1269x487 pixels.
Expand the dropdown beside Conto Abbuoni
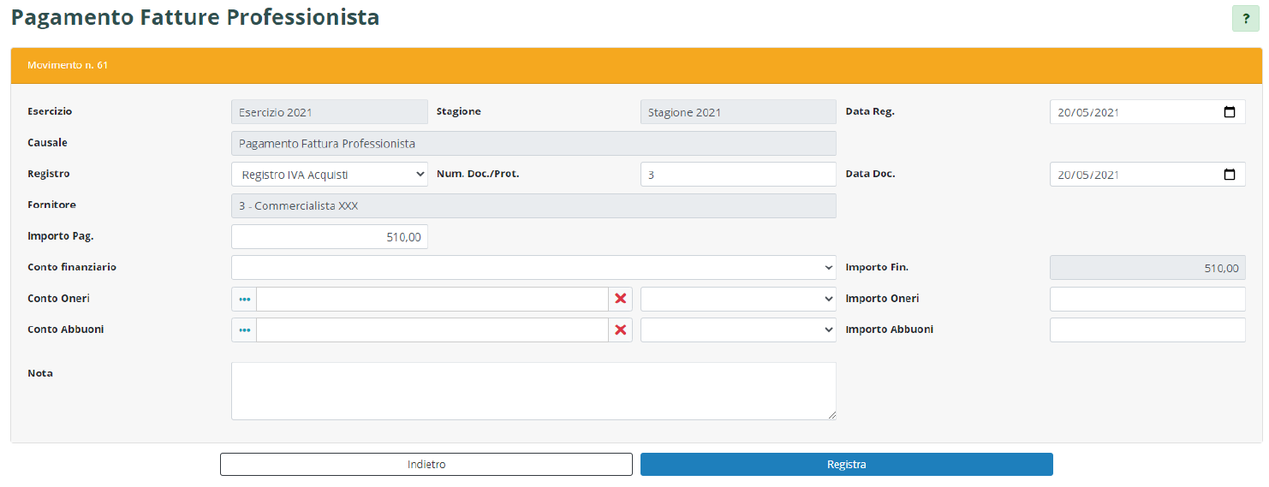coord(737,330)
